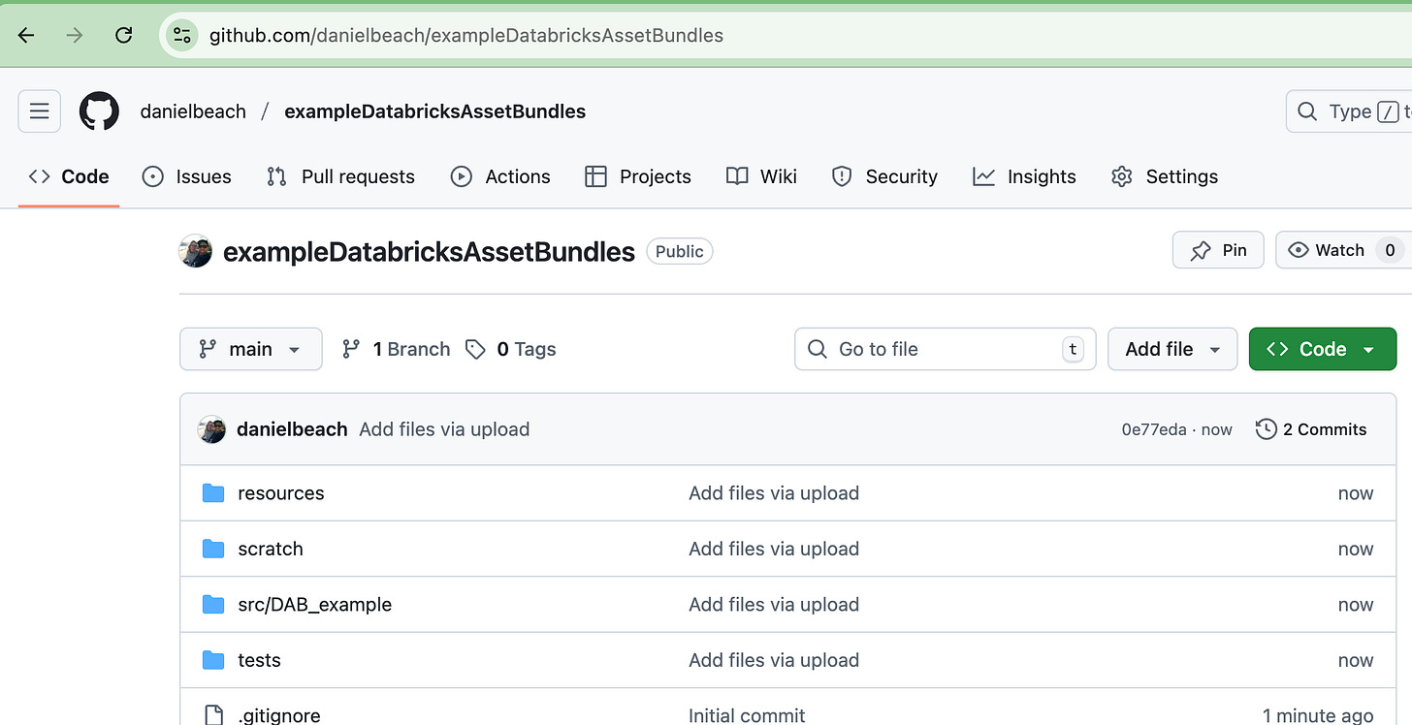The image size is (1412, 725).
Task: Open commit hash 0e77eda
Action: click(1154, 429)
